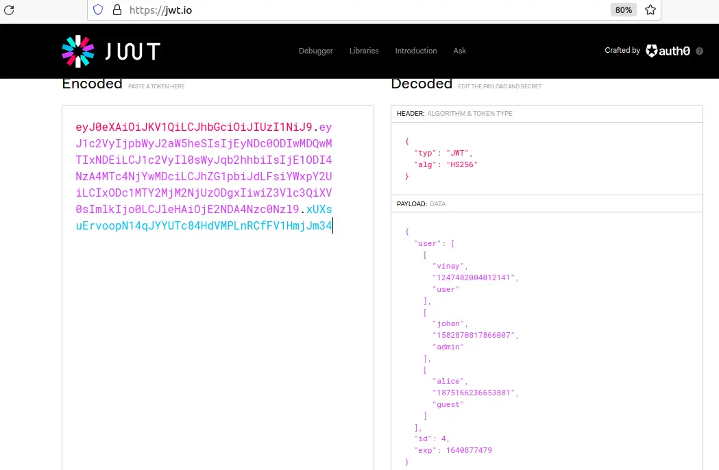Viewport: 719px width, 470px height.
Task: Click the "guest" role value
Action: coord(448,404)
